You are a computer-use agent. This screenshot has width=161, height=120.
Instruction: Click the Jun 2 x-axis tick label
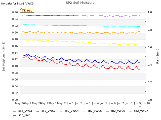(x=78, y=103)
